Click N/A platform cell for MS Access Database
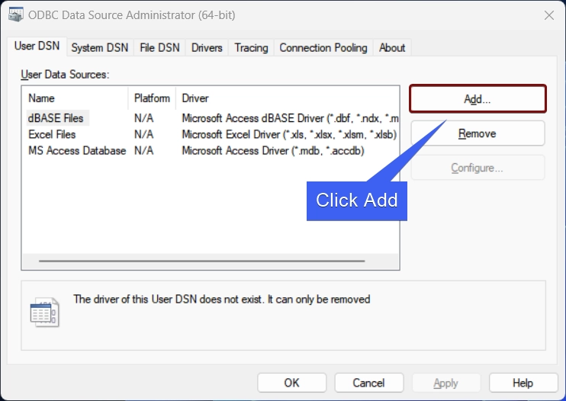This screenshot has width=566, height=401. [x=143, y=150]
